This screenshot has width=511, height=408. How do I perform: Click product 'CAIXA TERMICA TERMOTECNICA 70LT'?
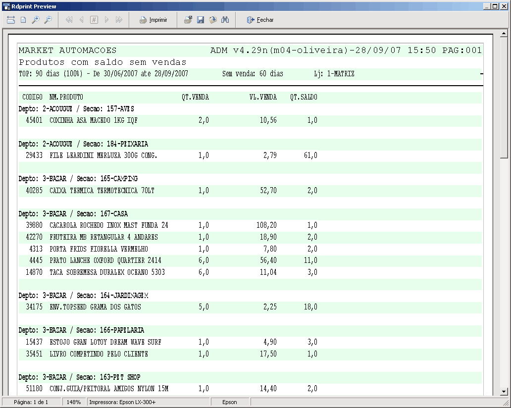[102, 190]
